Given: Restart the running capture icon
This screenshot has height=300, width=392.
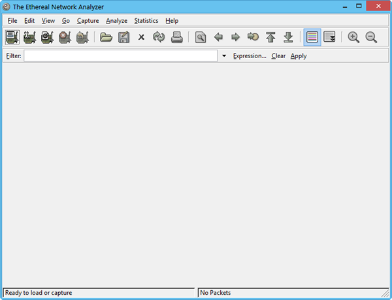Looking at the screenshot, I should tap(82, 37).
